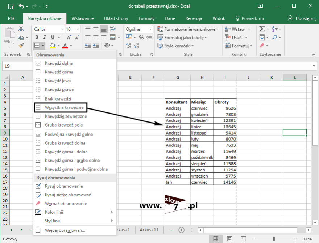Undo the last action
The image size is (319, 243).
click(21, 6)
